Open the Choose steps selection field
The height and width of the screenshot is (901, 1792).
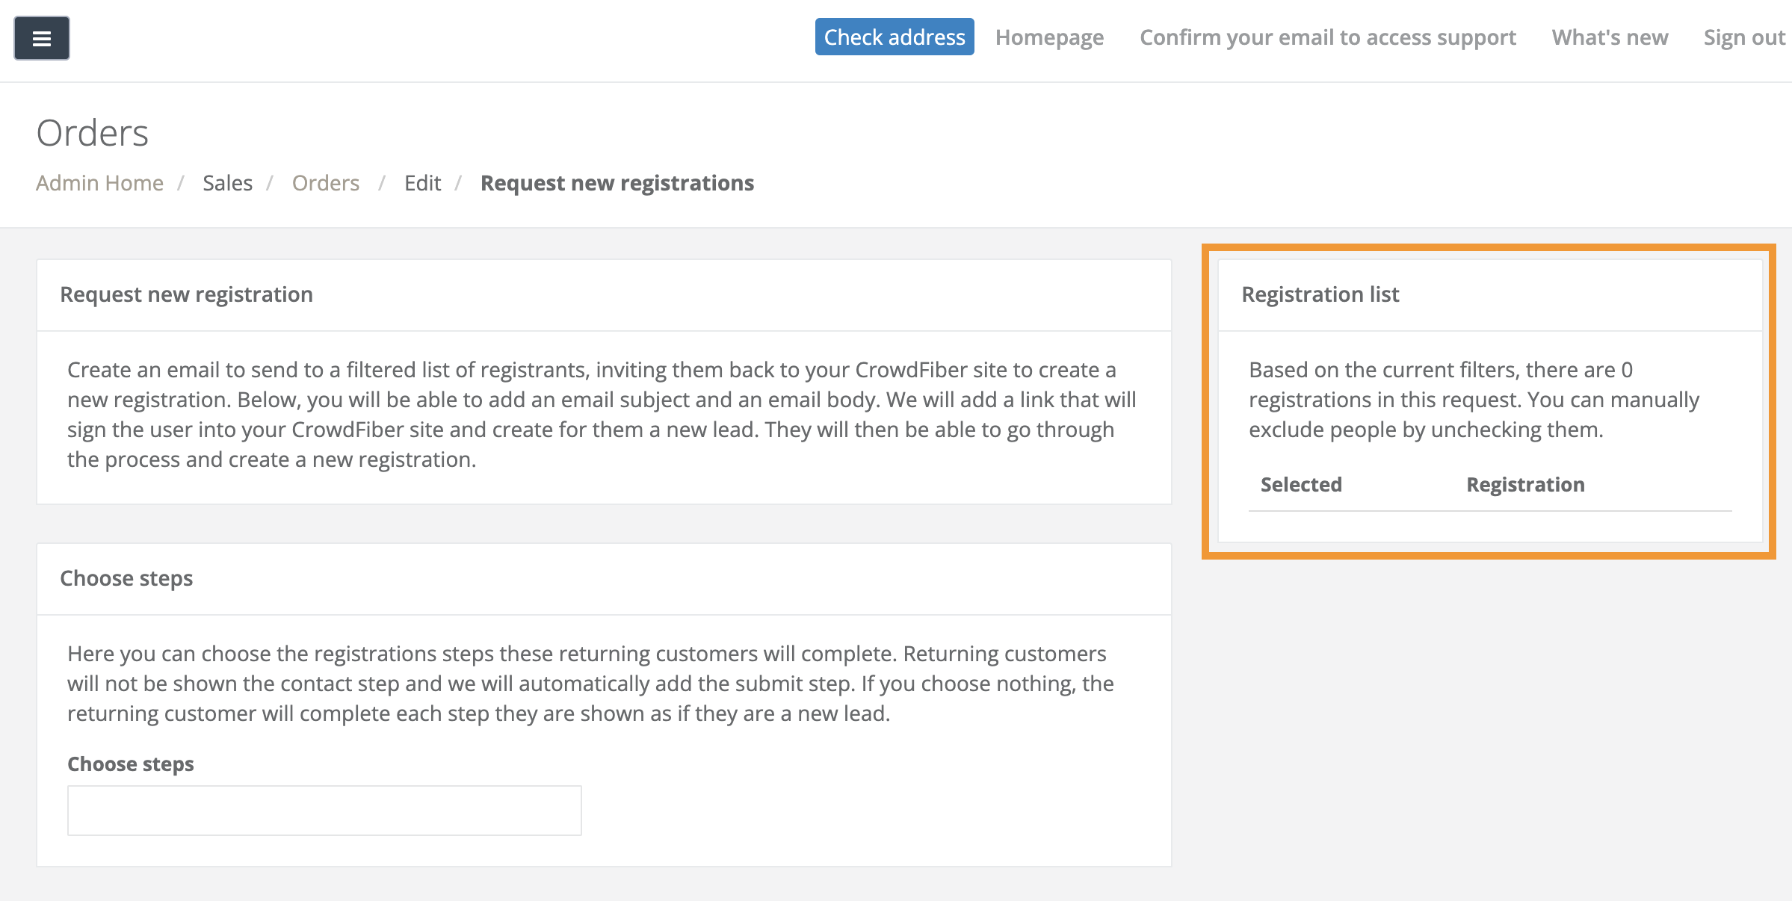[x=324, y=810]
